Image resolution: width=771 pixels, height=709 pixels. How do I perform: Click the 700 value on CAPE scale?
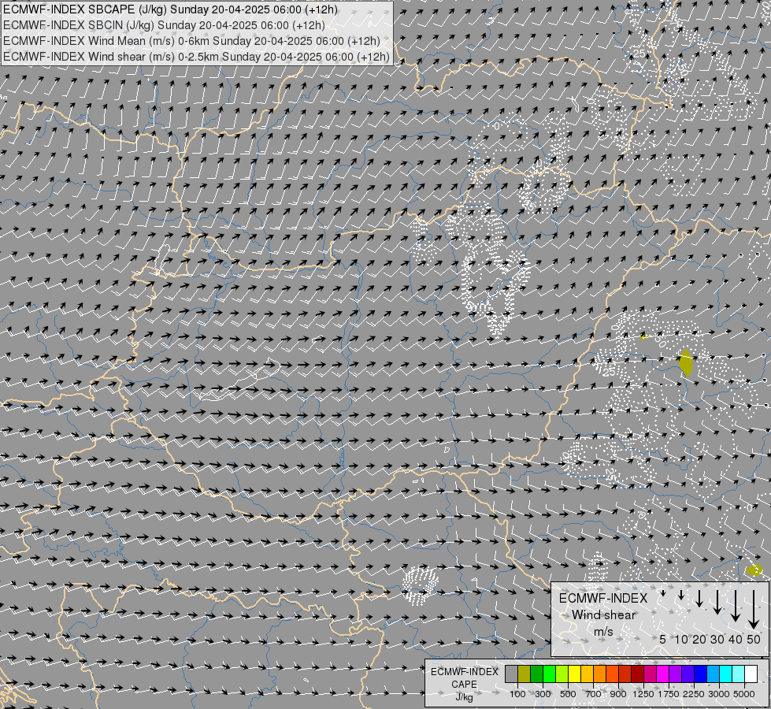point(594,694)
